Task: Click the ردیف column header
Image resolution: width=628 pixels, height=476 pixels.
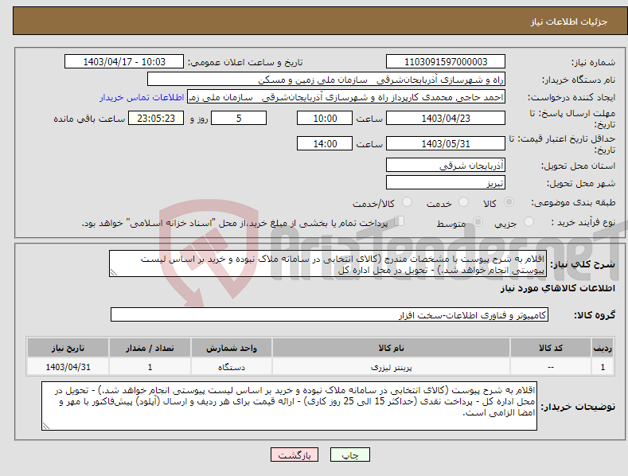Action: (603, 348)
